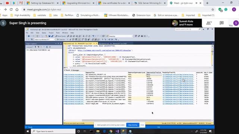Open the SSMS View menu
Image resolution: width=239 pixels, height=134 pixels.
(x=37, y=33)
